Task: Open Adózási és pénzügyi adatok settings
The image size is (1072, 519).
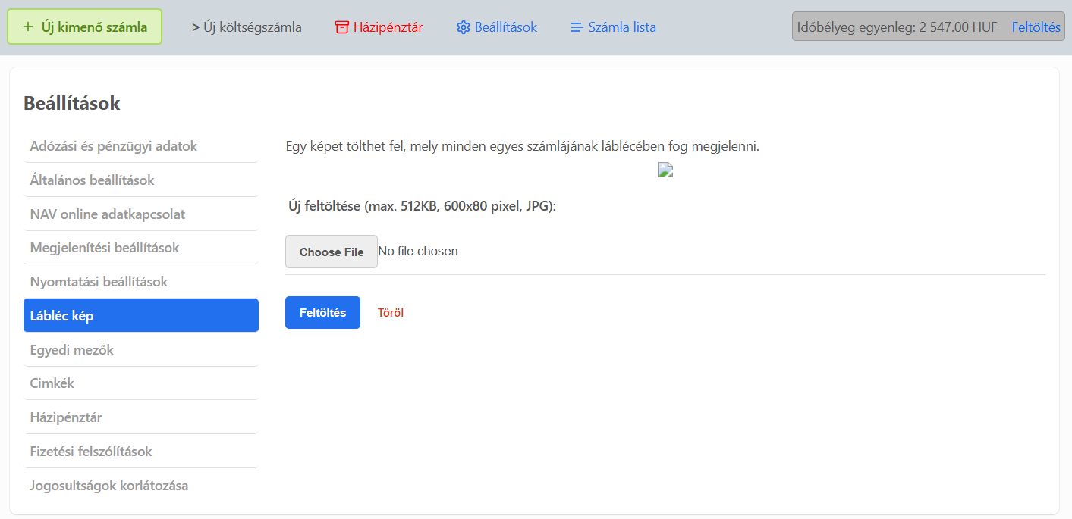Action: click(x=114, y=146)
